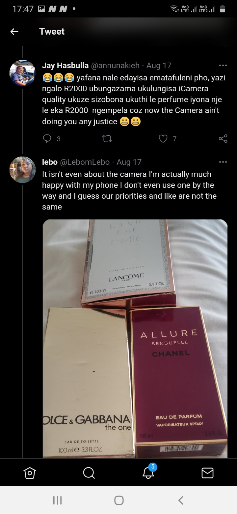Share Jay Hasbulla's tweet

[x=223, y=139]
